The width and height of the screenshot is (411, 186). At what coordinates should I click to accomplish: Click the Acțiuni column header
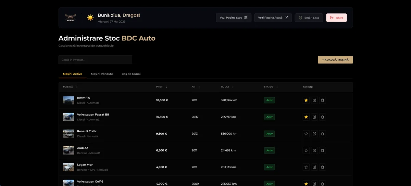pyautogui.click(x=308, y=87)
